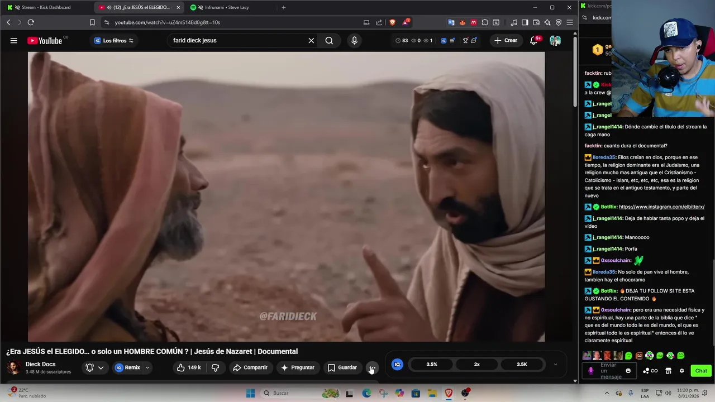Click the Windows Start button

coord(251,393)
